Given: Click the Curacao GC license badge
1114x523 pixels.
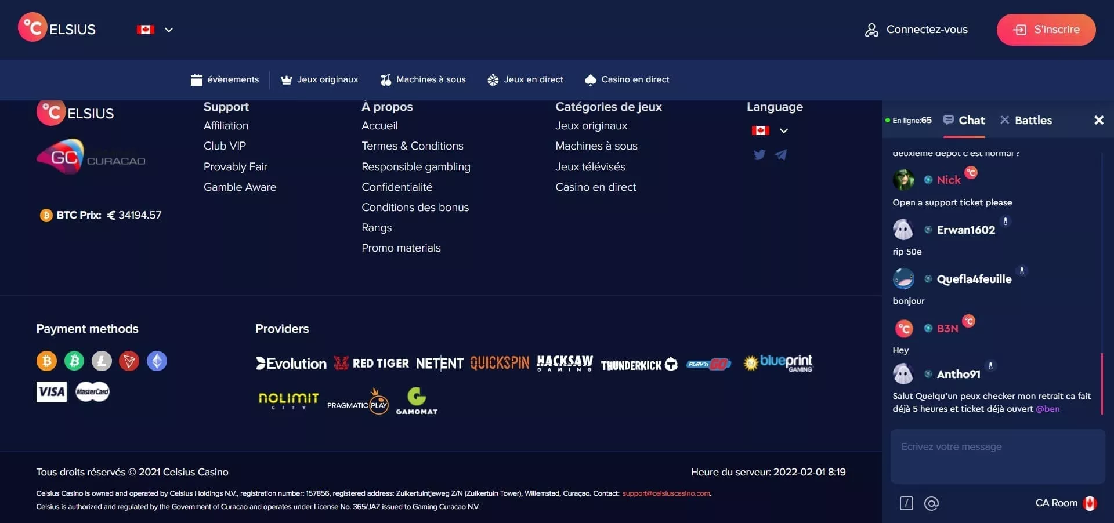Looking at the screenshot, I should [x=91, y=157].
